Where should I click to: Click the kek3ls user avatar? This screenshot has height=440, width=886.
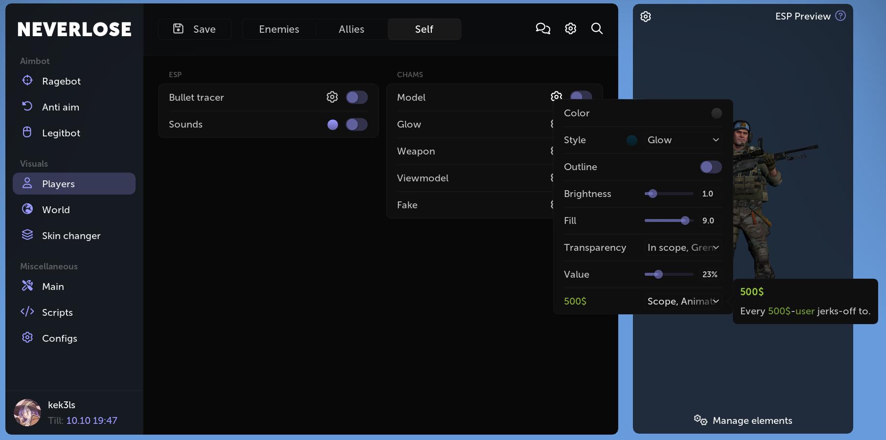(27, 413)
